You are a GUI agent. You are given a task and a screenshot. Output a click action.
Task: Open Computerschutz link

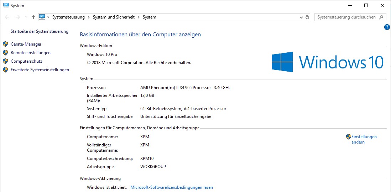26,61
